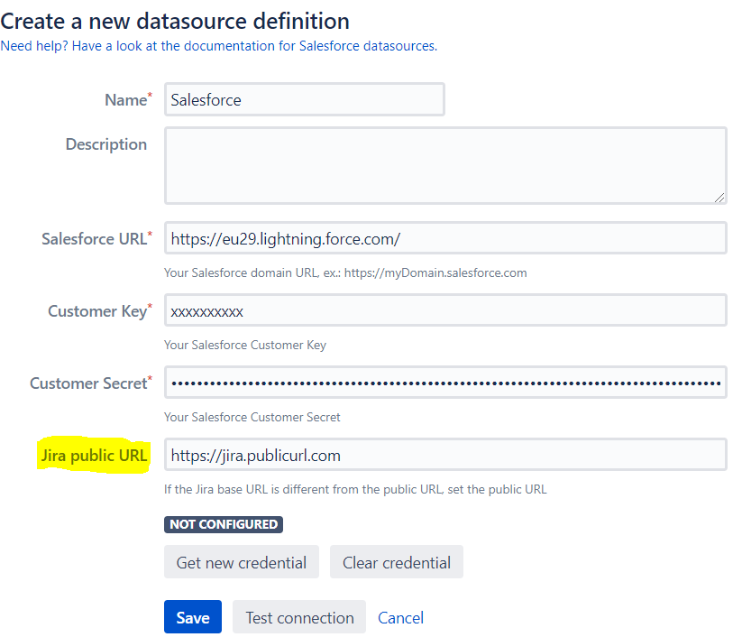Run Test connection
Image resolution: width=742 pixels, height=637 pixels.
[x=299, y=617]
